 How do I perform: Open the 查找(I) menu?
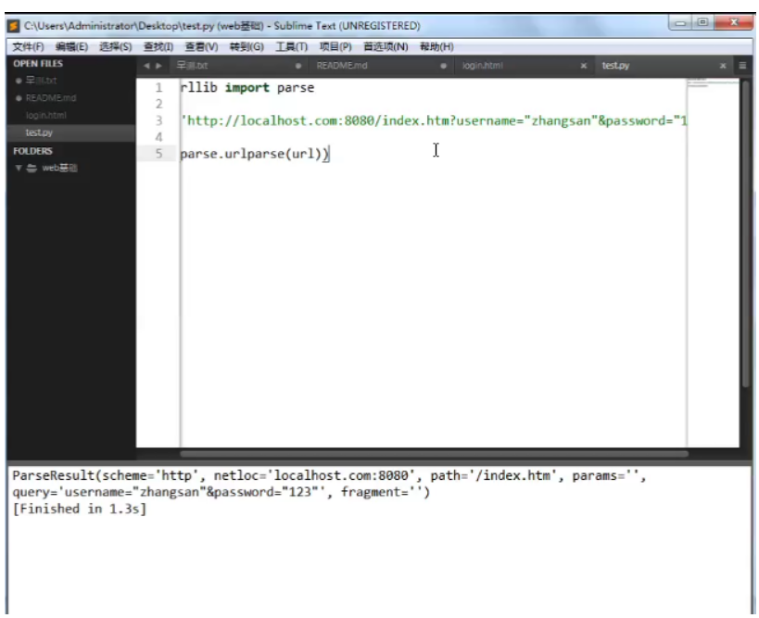(x=158, y=46)
